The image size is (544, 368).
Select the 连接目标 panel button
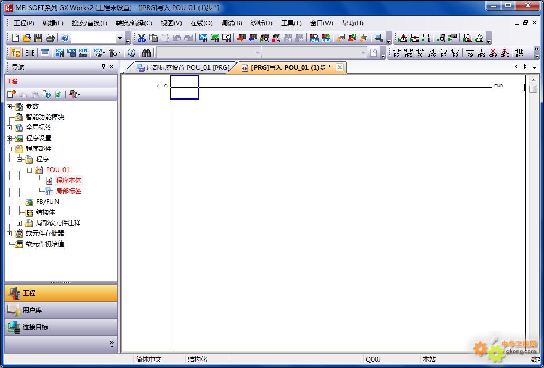point(61,327)
